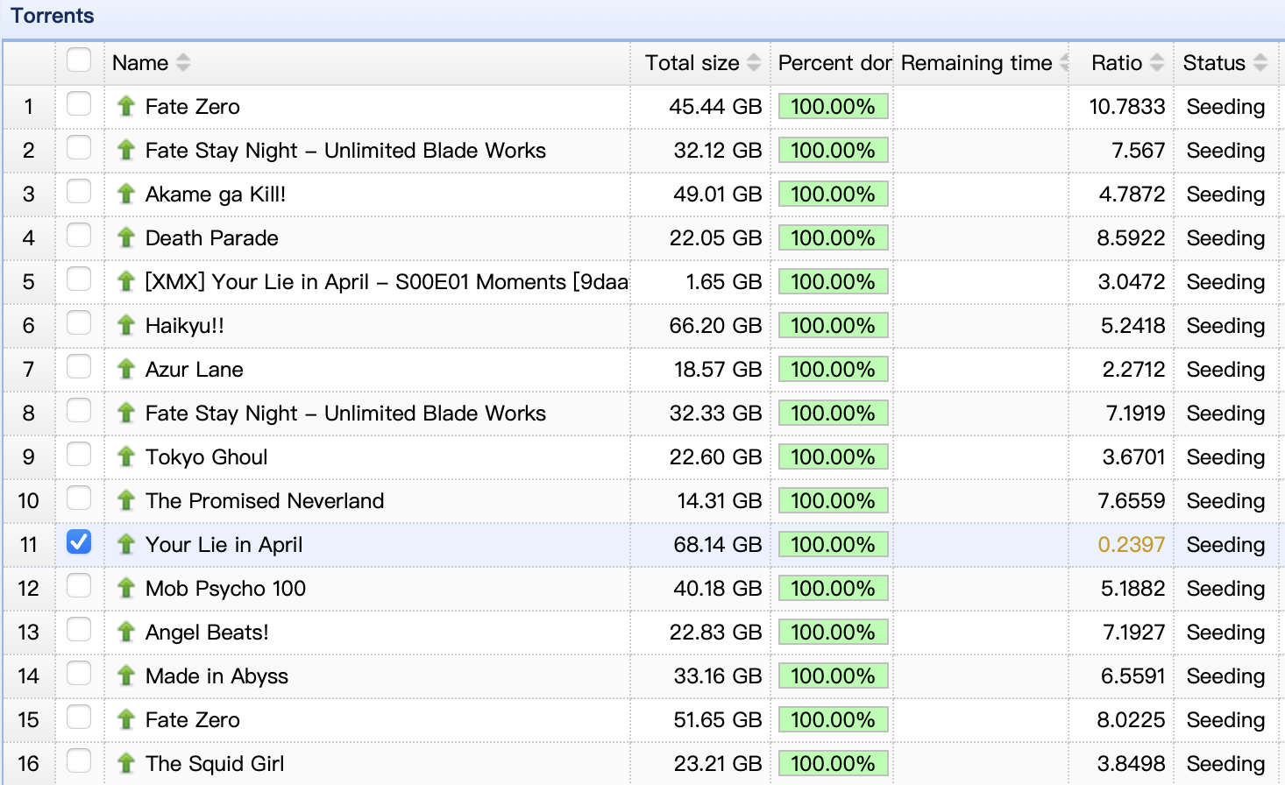Click the Mob Psycho 100 torrent name
The image size is (1285, 785).
(225, 588)
